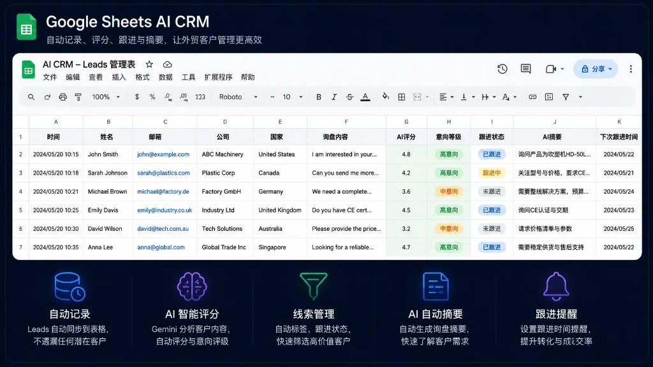Click the horizontal align icon
The image size is (653, 367).
tap(443, 97)
